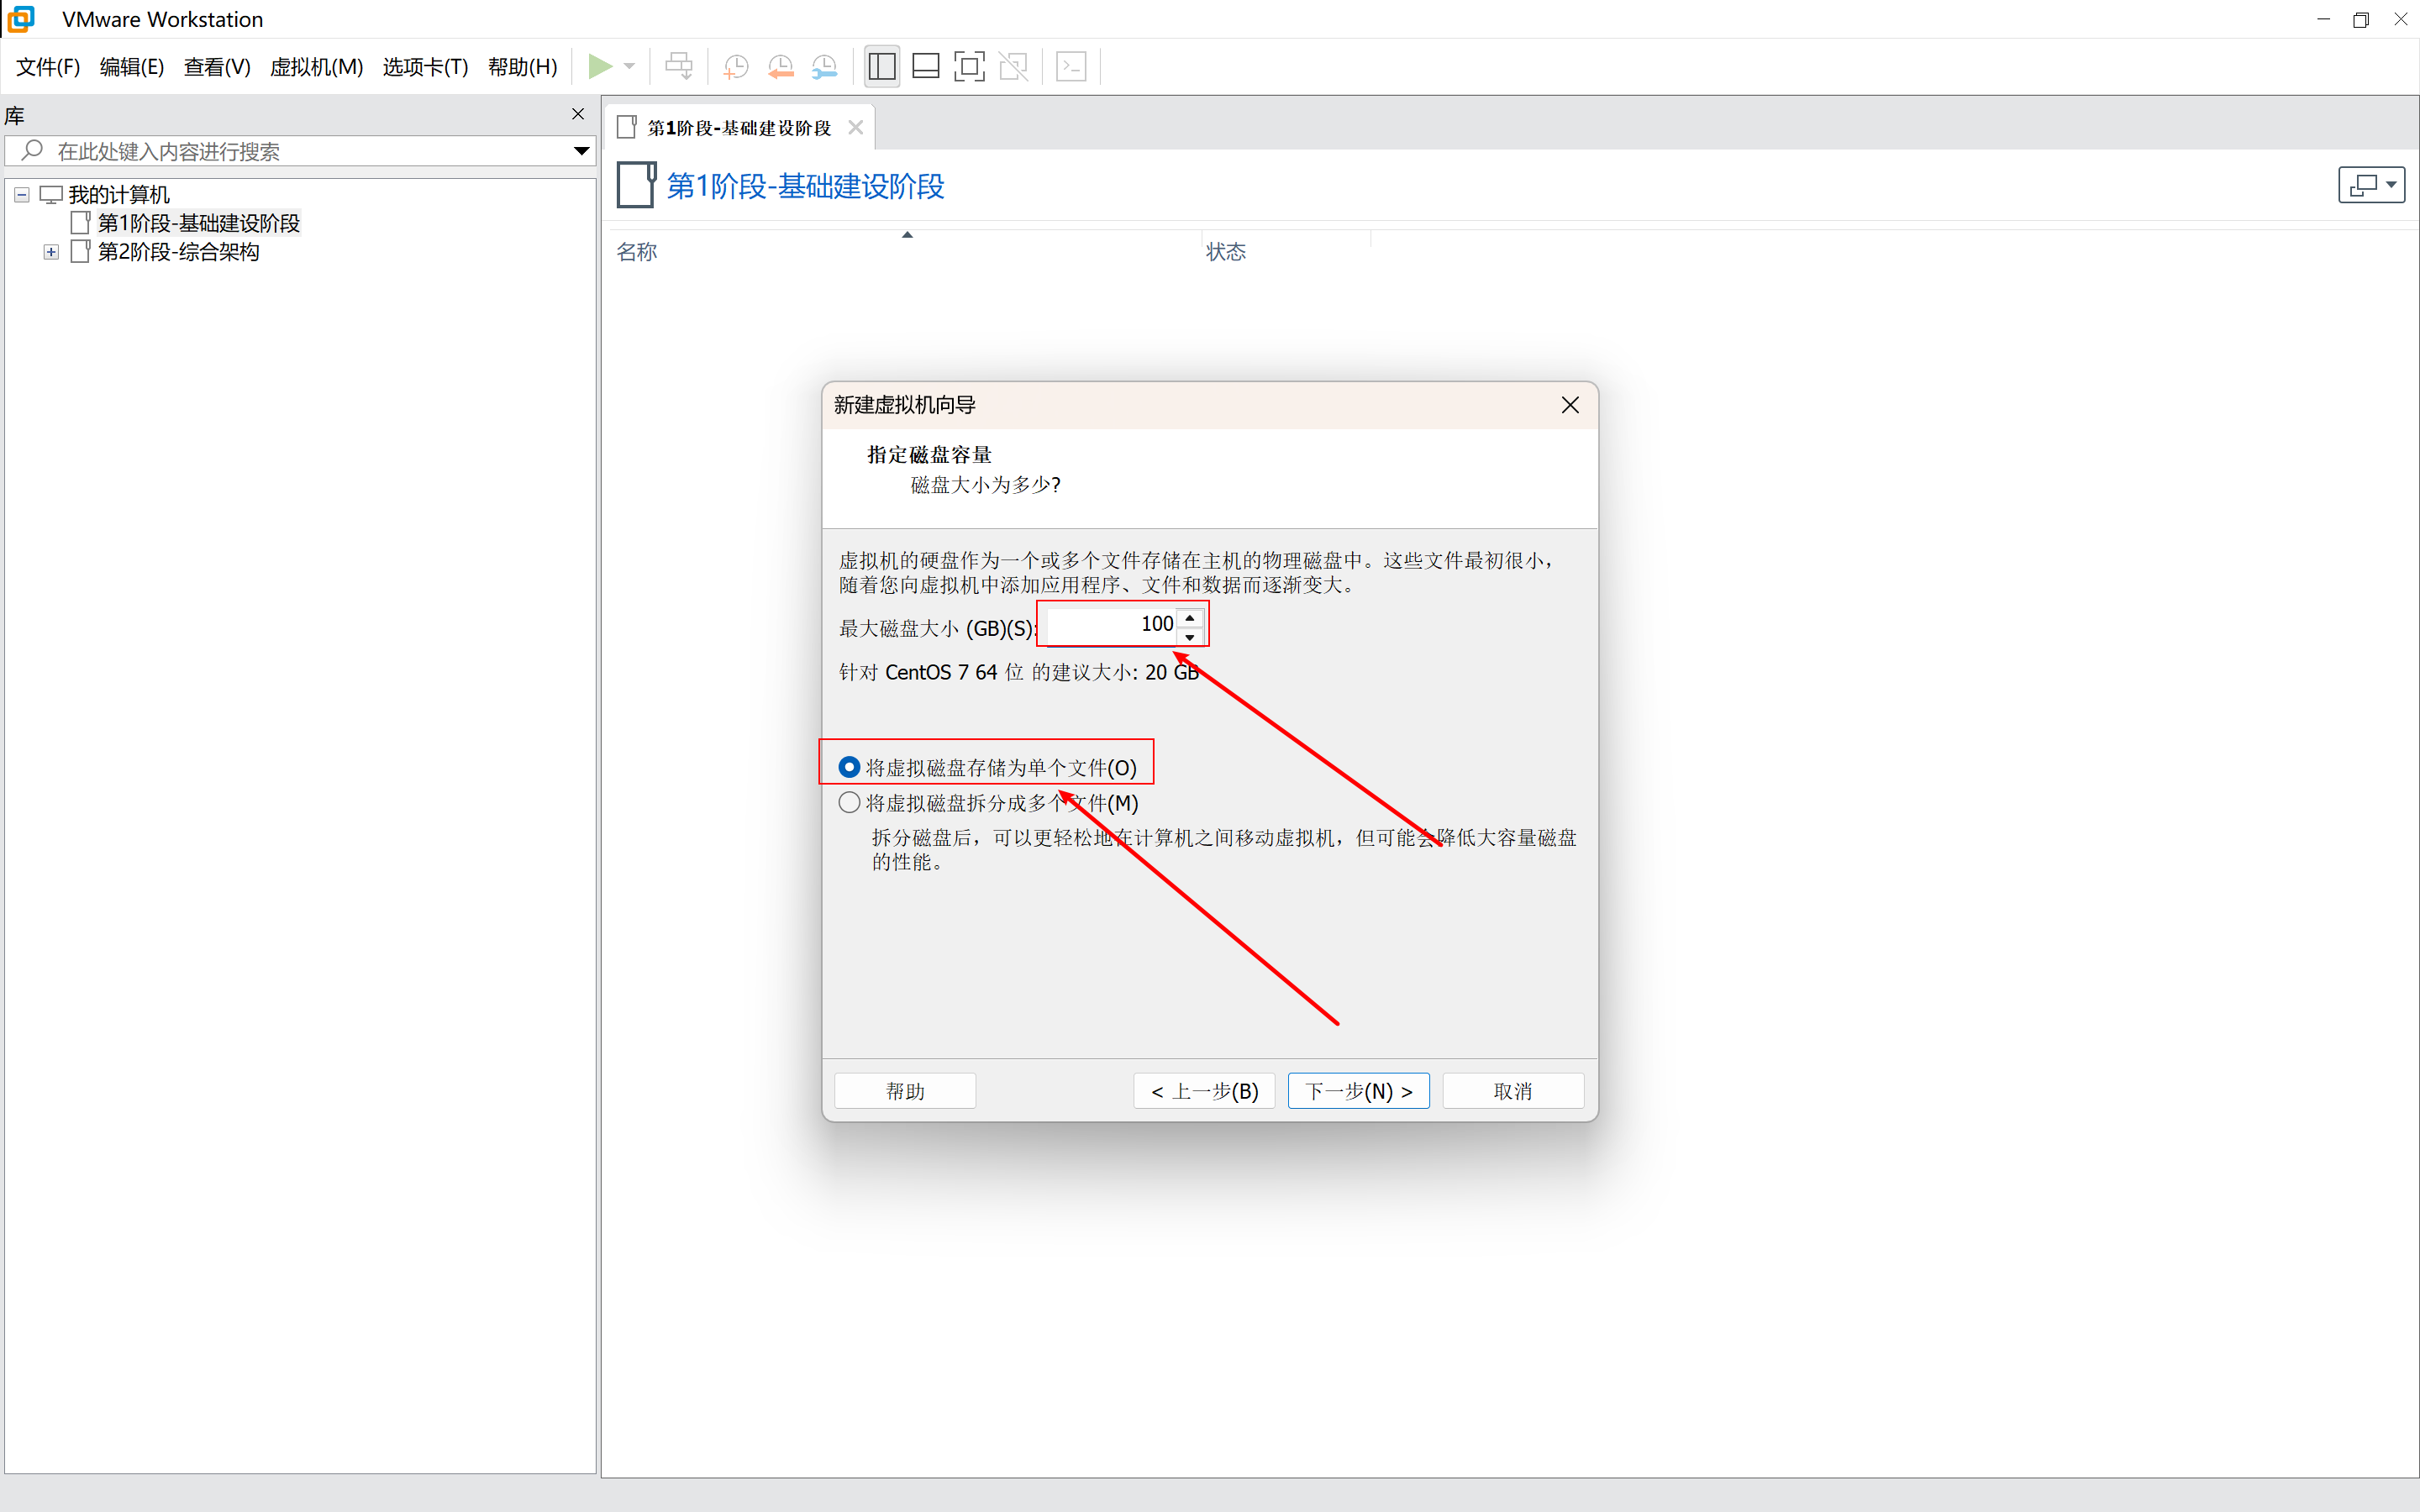Expand the 第2阶段-综合架构 tree node
The width and height of the screenshot is (2420, 1512).
coord(51,252)
